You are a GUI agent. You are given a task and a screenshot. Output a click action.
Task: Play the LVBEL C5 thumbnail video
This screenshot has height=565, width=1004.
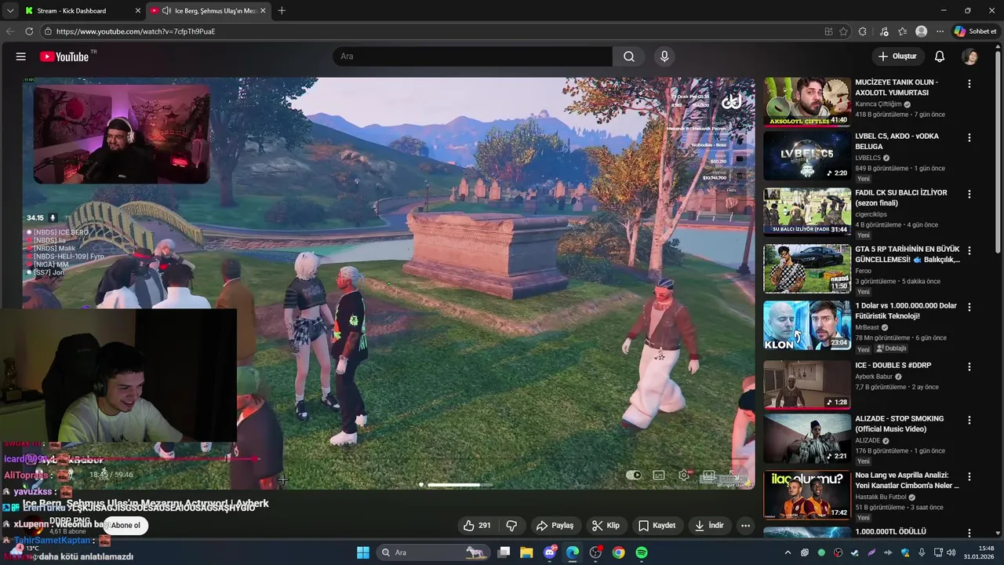coord(807,155)
